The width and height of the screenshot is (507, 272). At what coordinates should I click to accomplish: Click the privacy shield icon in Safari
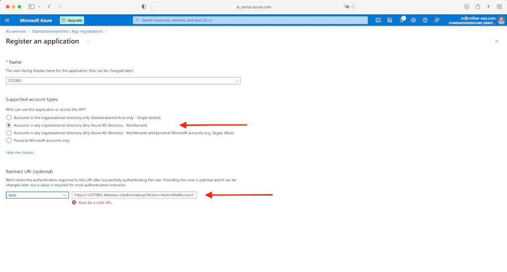(x=144, y=6)
